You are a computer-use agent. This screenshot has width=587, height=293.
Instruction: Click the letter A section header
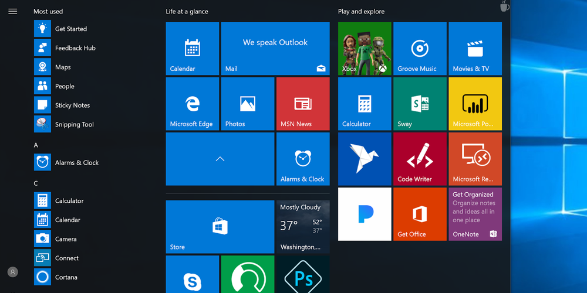tap(36, 145)
